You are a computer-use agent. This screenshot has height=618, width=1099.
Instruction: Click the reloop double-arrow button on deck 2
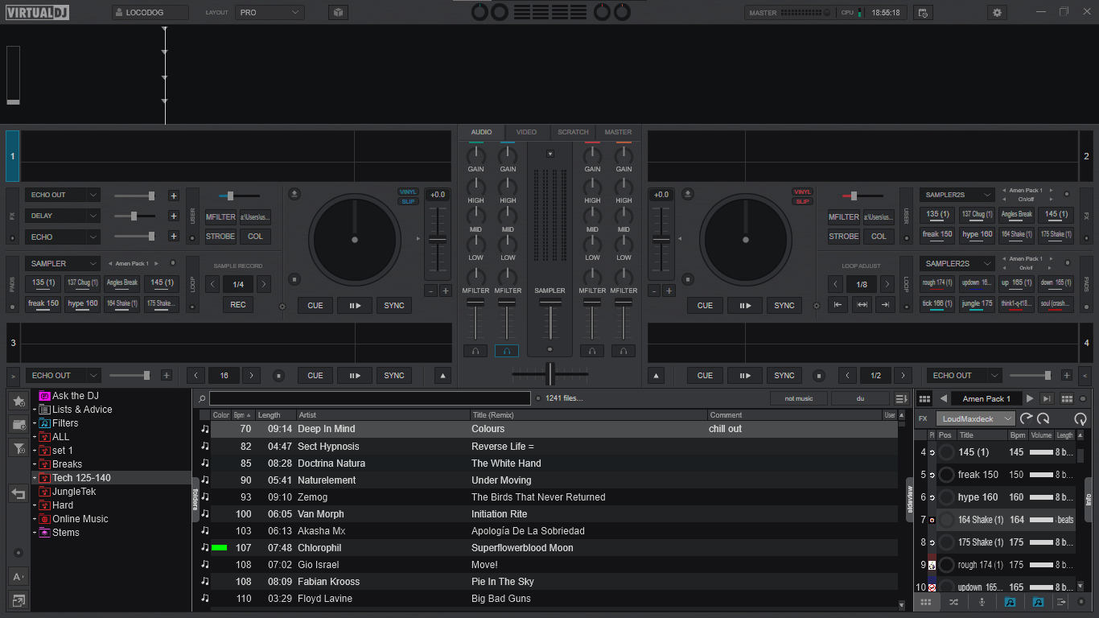tap(862, 304)
